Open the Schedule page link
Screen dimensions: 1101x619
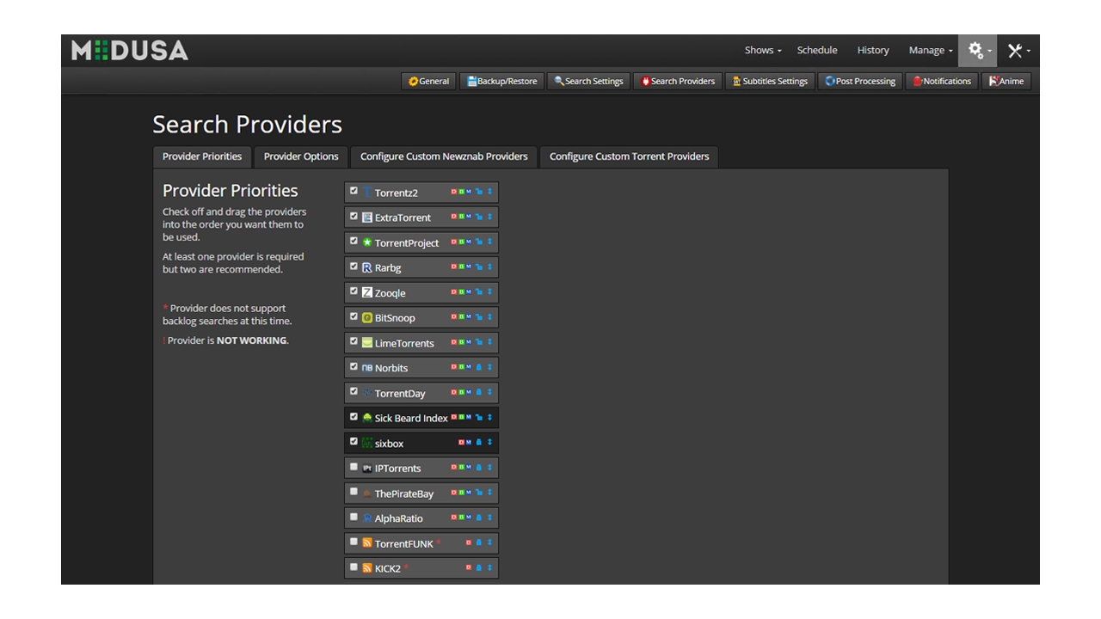(817, 51)
